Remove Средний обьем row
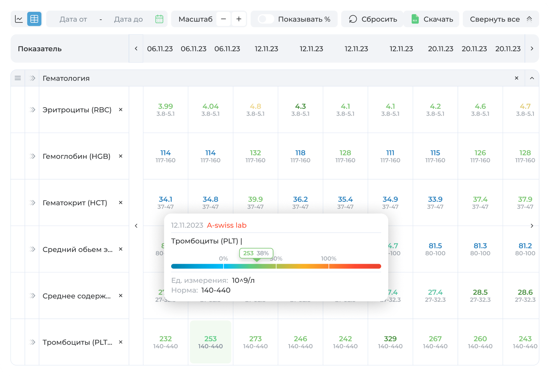Viewport: 550px width, 376px height. pyautogui.click(x=121, y=249)
